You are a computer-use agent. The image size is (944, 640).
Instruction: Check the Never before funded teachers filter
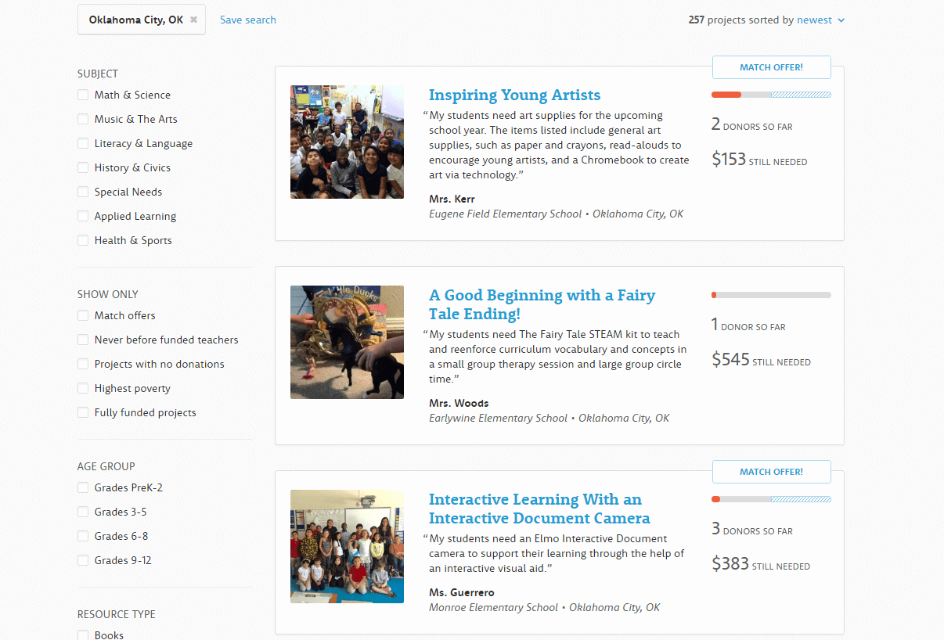tap(83, 340)
